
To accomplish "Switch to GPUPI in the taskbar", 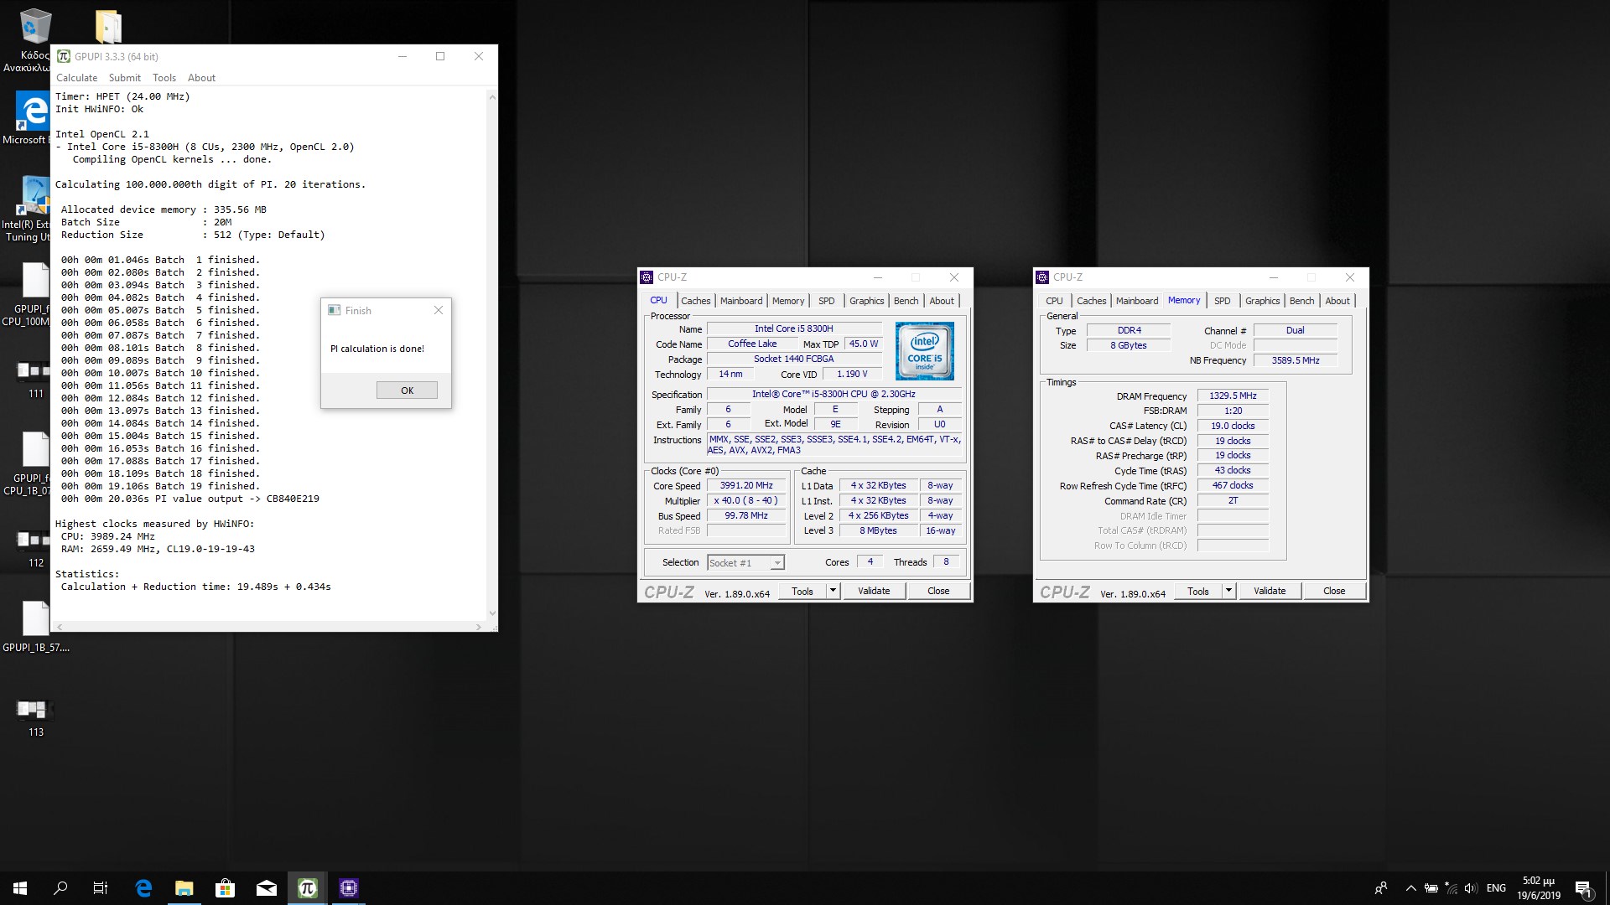I will pyautogui.click(x=308, y=888).
